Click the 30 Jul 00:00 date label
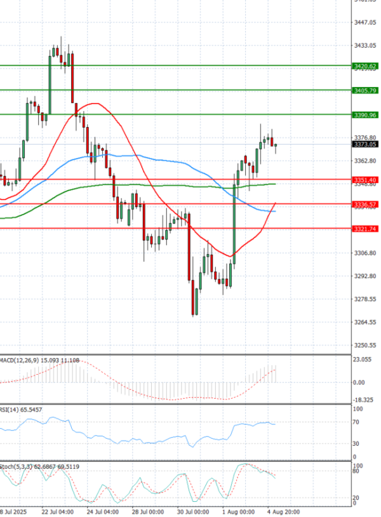This screenshot has height=517, width=381. point(193,512)
